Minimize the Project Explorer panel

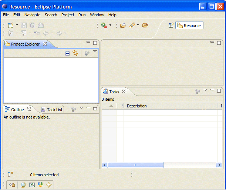click(88, 42)
